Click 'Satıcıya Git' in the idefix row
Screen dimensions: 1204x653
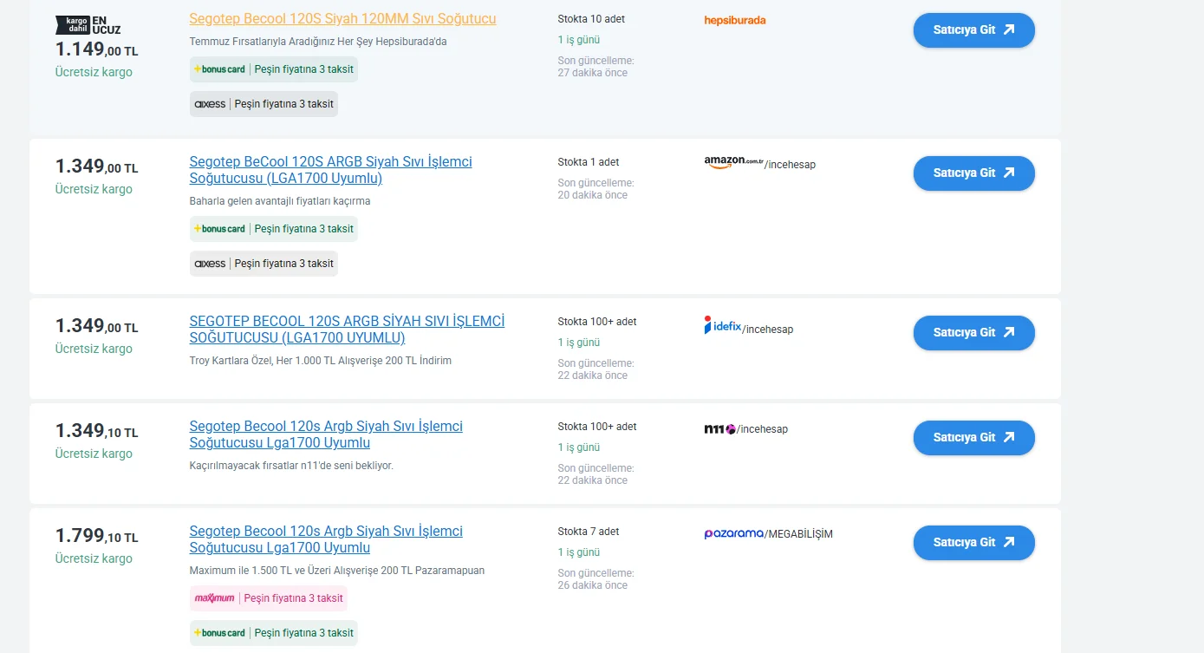pos(973,333)
